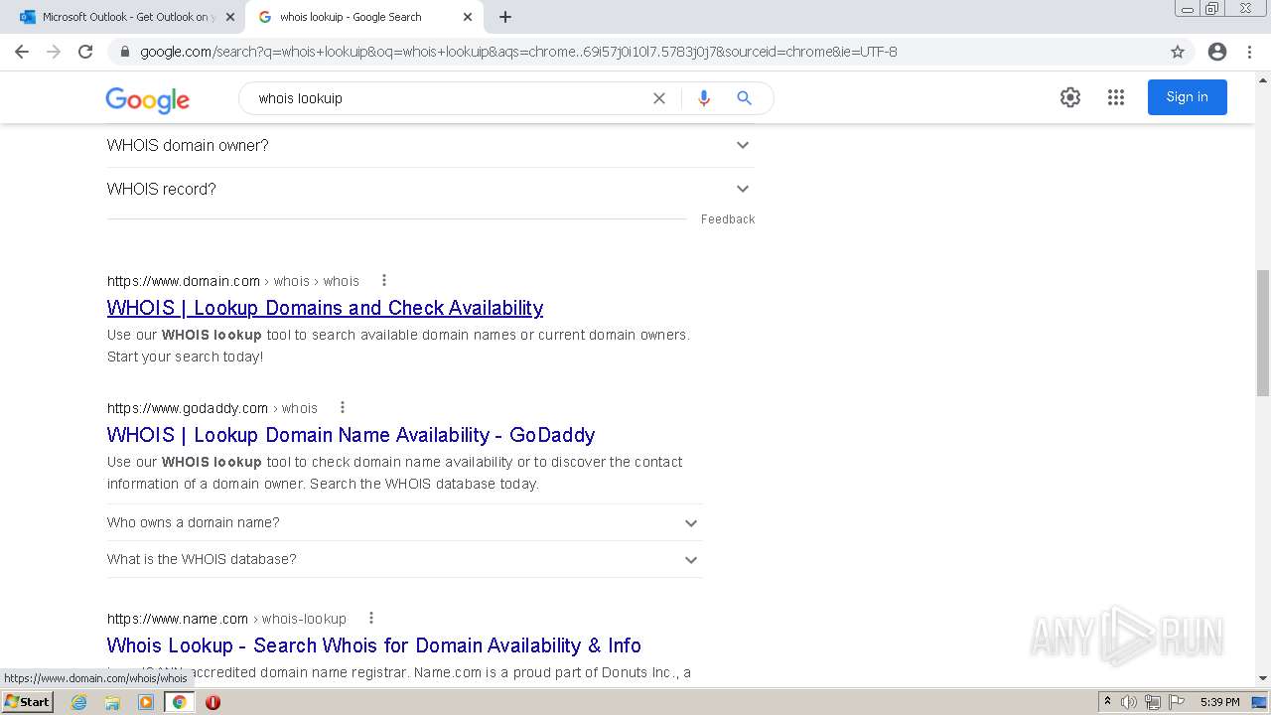Expand 'What is the WHOIS database?'
1271x715 pixels.
(404, 559)
